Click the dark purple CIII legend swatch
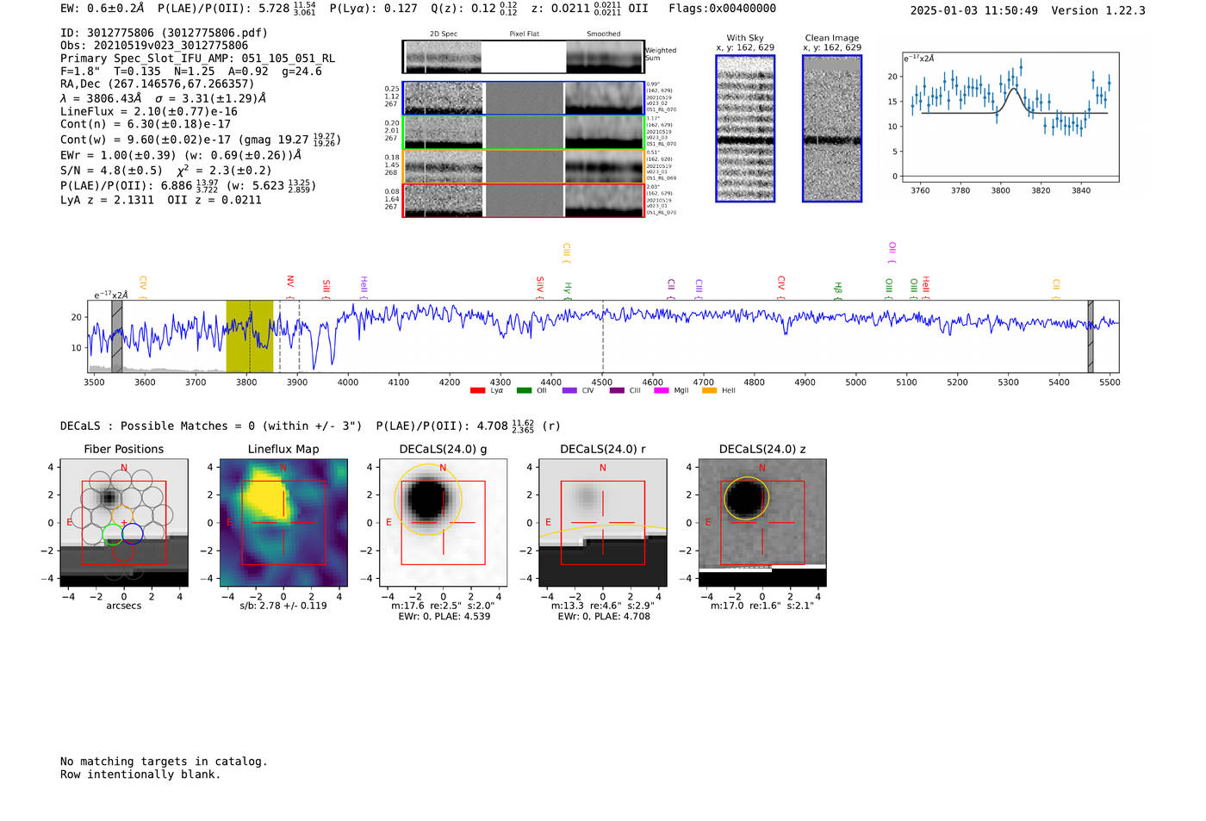This screenshot has width=1206, height=821. click(x=617, y=391)
